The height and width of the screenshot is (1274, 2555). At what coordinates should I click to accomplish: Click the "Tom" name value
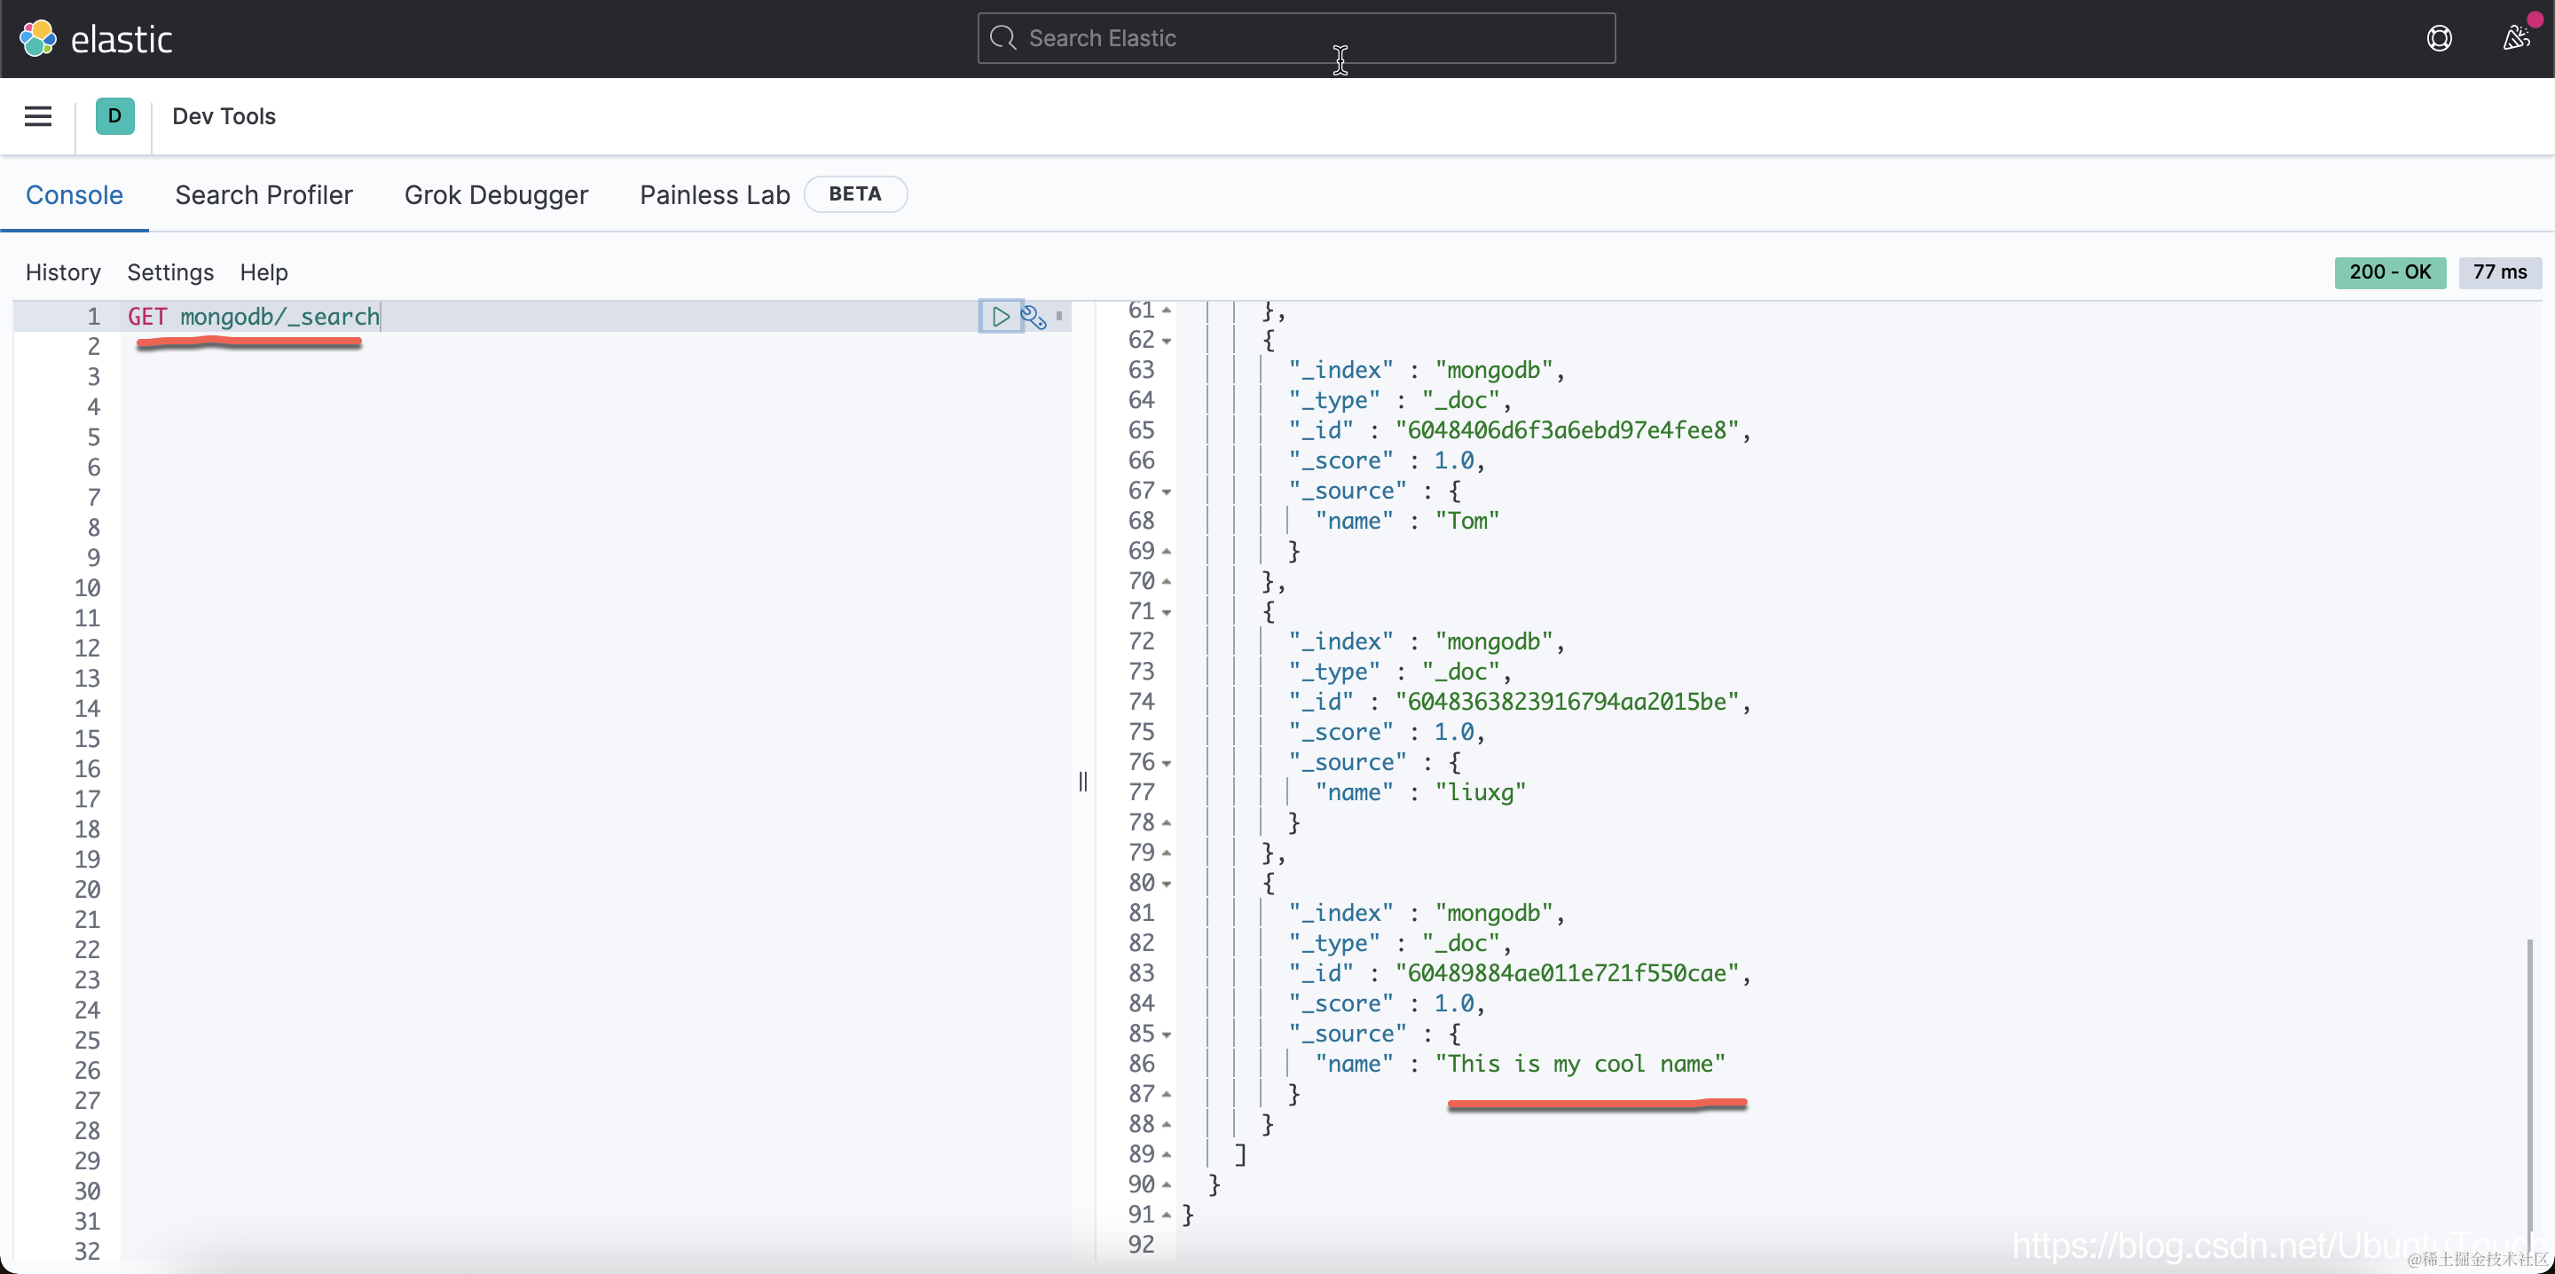[x=1467, y=521]
